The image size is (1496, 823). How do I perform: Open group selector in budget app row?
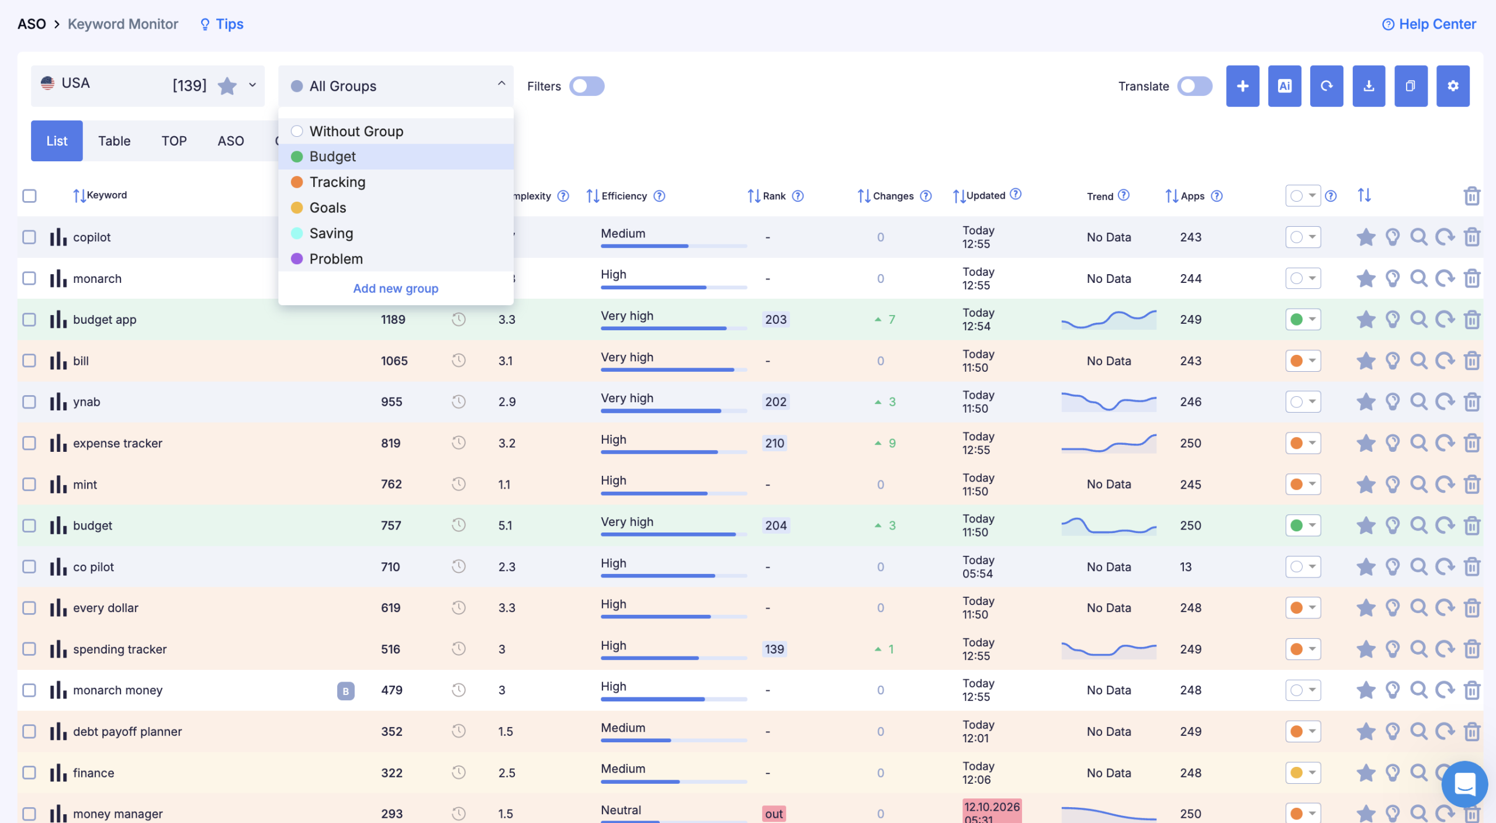(1303, 320)
